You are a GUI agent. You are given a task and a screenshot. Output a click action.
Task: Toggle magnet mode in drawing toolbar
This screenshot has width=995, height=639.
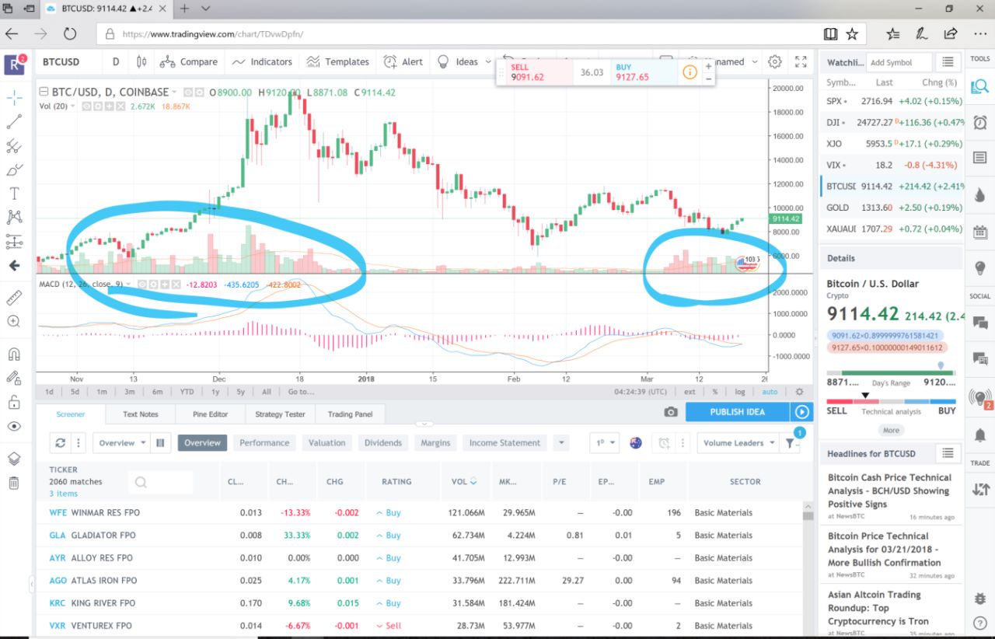point(14,354)
